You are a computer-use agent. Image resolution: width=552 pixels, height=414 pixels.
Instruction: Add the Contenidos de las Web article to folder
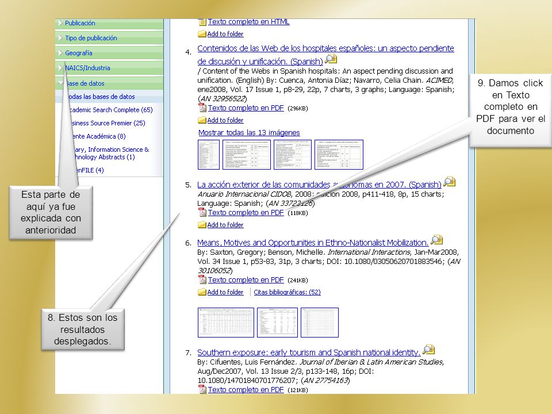tap(225, 120)
